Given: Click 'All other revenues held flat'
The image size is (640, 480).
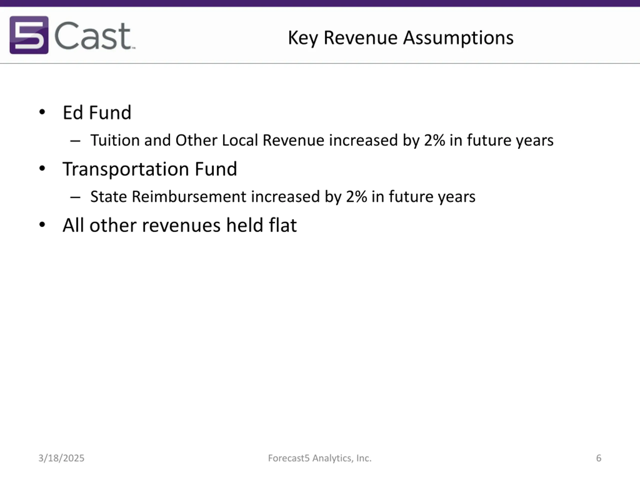Looking at the screenshot, I should [180, 225].
